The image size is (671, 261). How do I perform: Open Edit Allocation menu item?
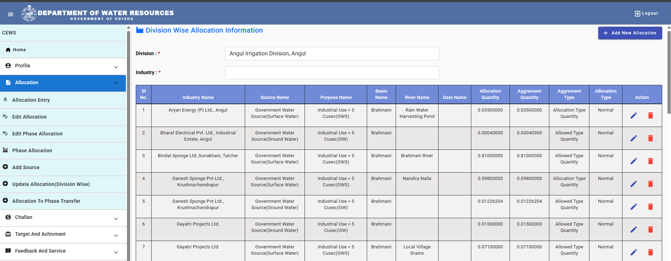(63, 117)
